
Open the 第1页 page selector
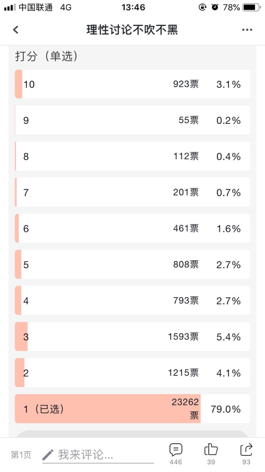pyautogui.click(x=21, y=455)
